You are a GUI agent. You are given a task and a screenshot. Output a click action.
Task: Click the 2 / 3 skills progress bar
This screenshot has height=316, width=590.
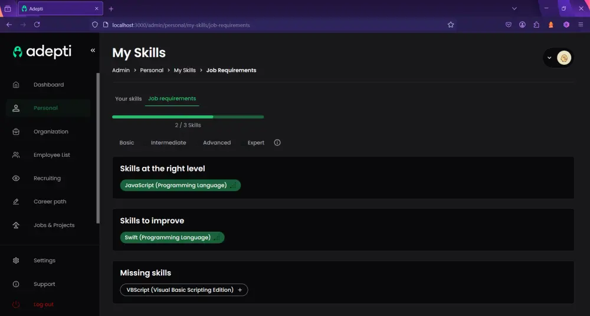click(188, 117)
